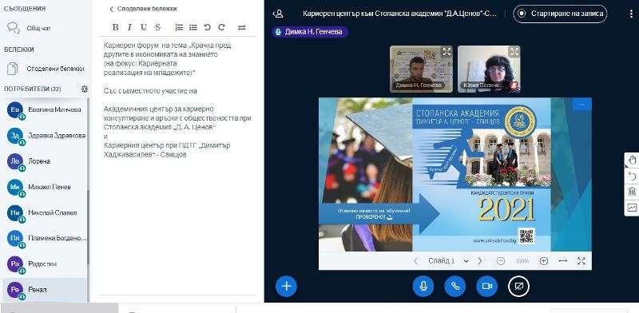This screenshot has width=639, height=313.
Task: Open users list settings gear
Action: pos(85,89)
